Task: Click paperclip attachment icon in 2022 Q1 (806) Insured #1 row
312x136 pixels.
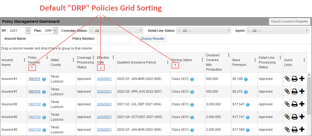Action: pos(287,79)
